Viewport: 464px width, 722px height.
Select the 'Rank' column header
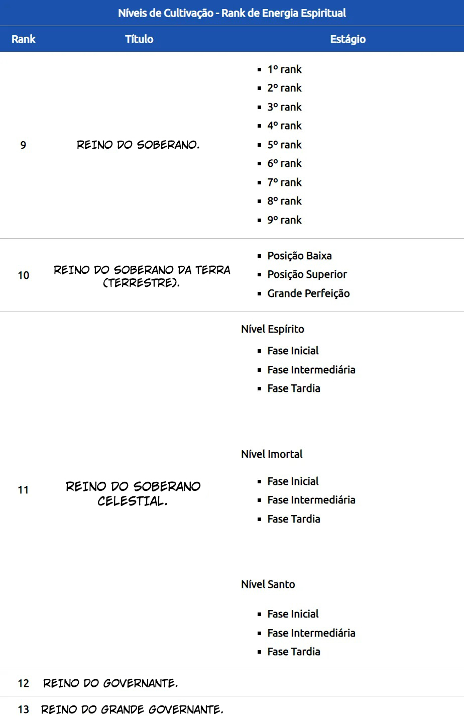(x=24, y=39)
